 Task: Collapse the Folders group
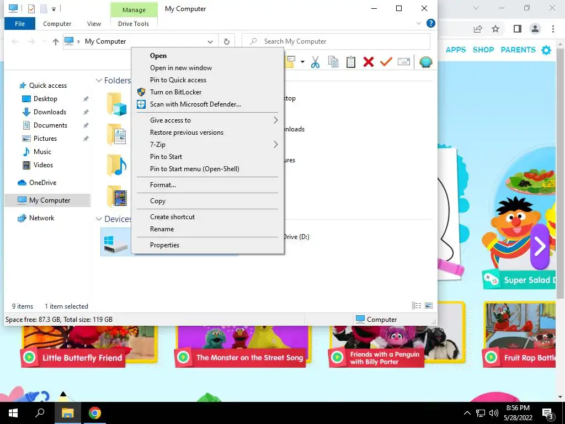[99, 81]
